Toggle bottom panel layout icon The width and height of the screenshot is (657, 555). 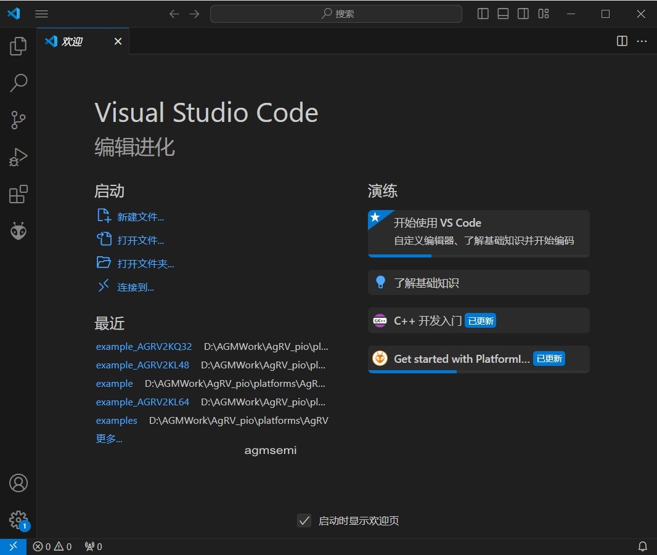(x=503, y=14)
